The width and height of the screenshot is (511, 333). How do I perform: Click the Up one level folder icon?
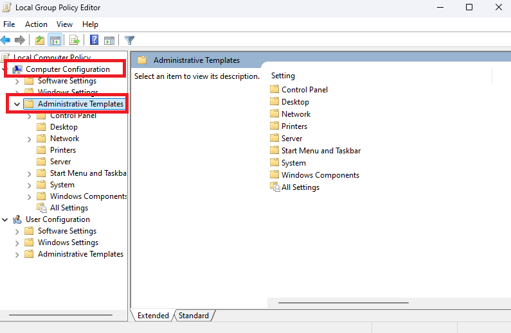40,40
